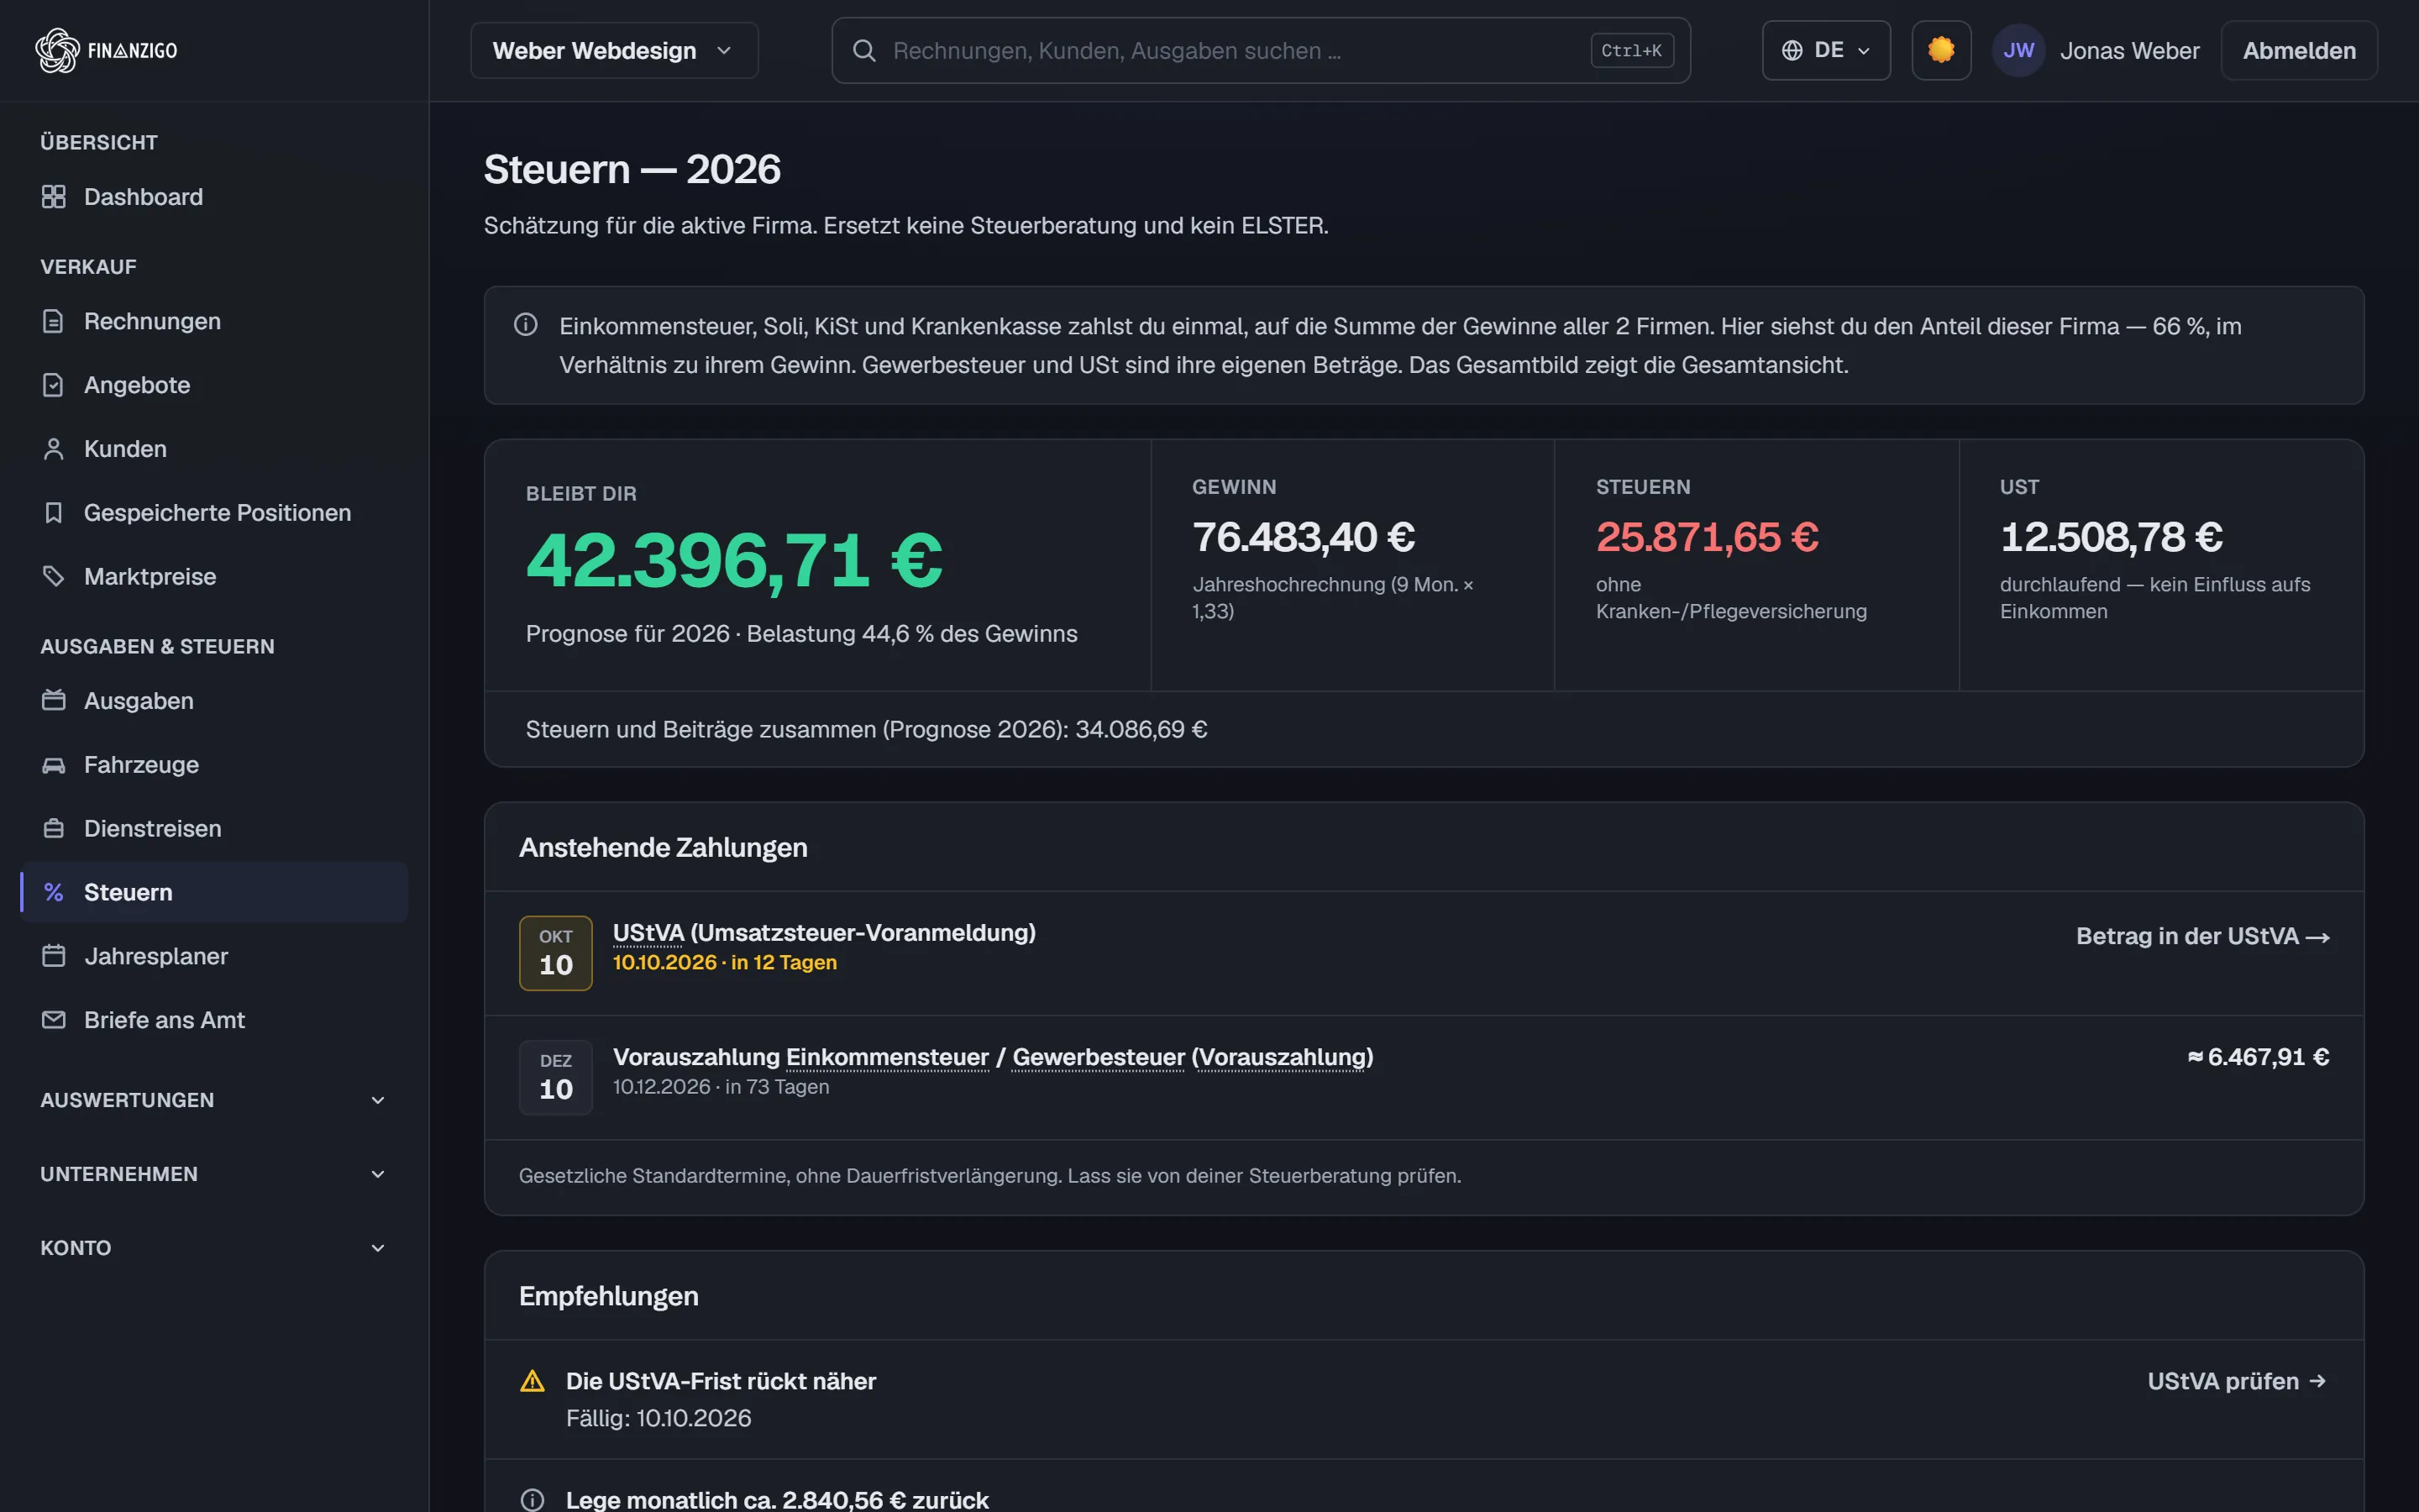Follow the 'Betrag in der UStVA' link
2419x1512 pixels.
[2203, 936]
